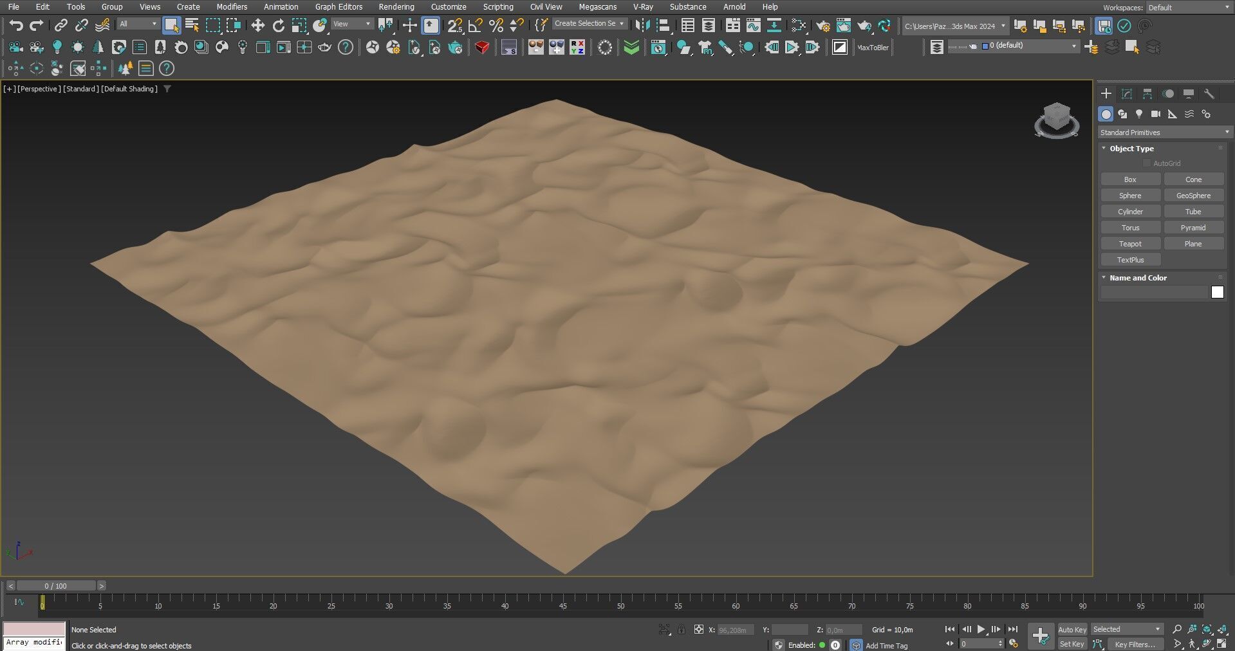Screen dimensions: 1235x651
Task: Select the Space Warps category icon
Action: click(x=1189, y=114)
